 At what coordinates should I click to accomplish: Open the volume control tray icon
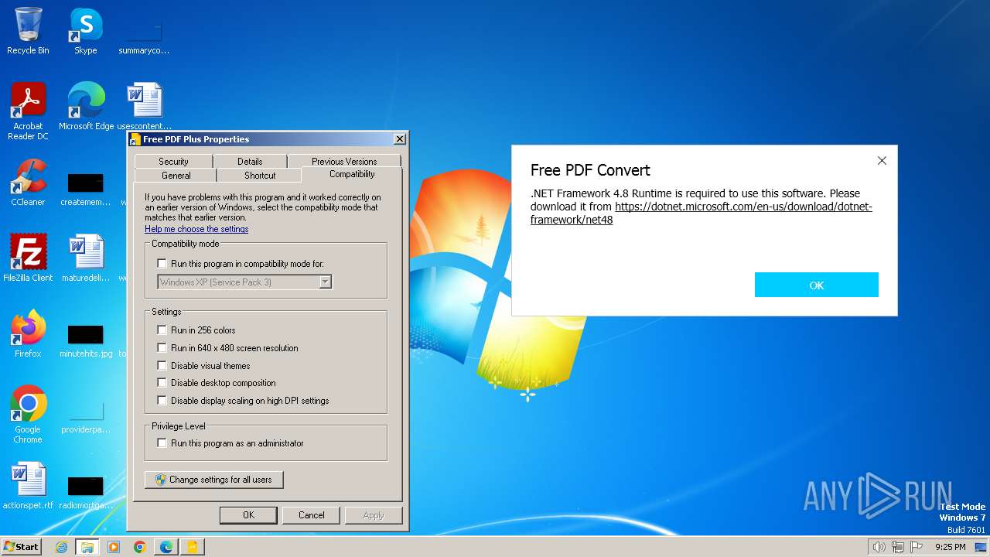[879, 547]
